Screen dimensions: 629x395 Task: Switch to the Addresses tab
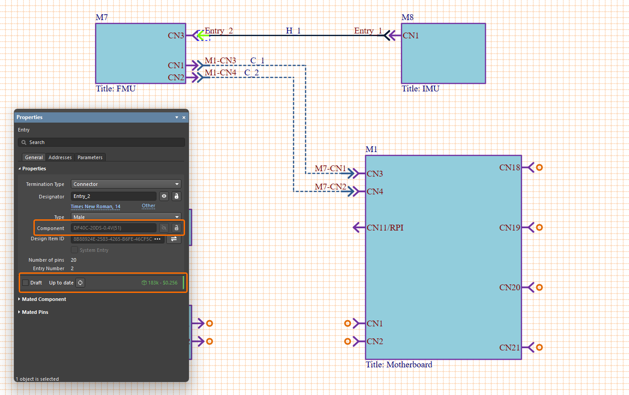tap(60, 157)
